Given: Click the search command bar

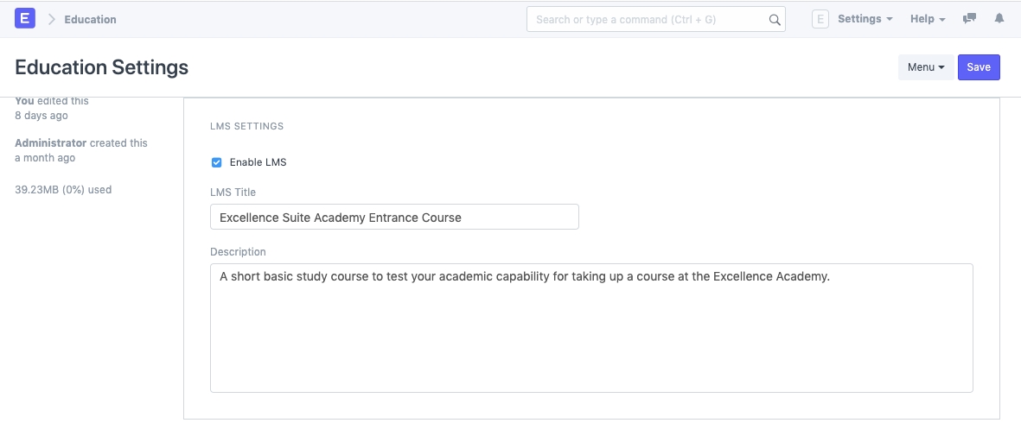Looking at the screenshot, I should tap(648, 20).
